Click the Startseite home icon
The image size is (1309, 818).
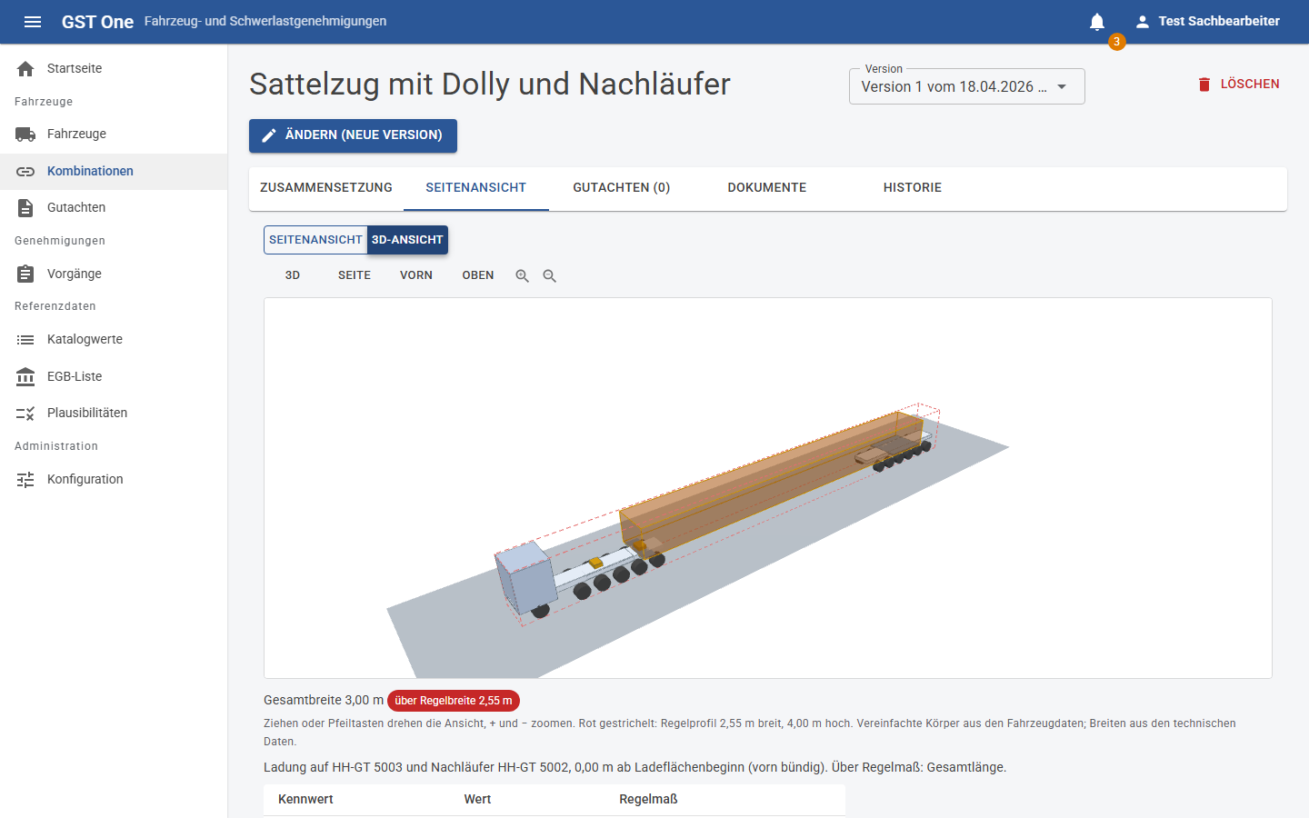(25, 69)
